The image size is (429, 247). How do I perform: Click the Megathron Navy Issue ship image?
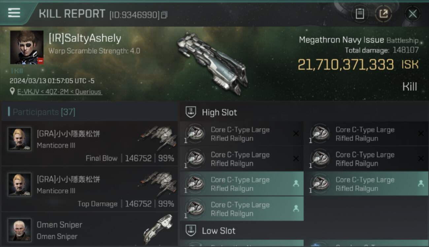(x=213, y=64)
